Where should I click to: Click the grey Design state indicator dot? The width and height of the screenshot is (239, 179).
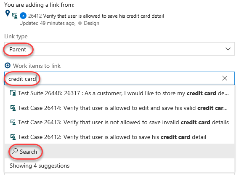pos(80,23)
